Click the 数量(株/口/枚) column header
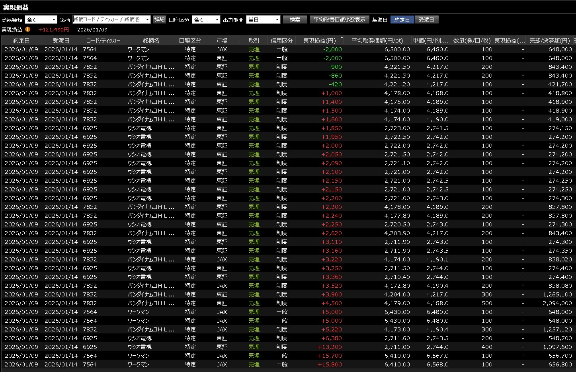 [472, 41]
